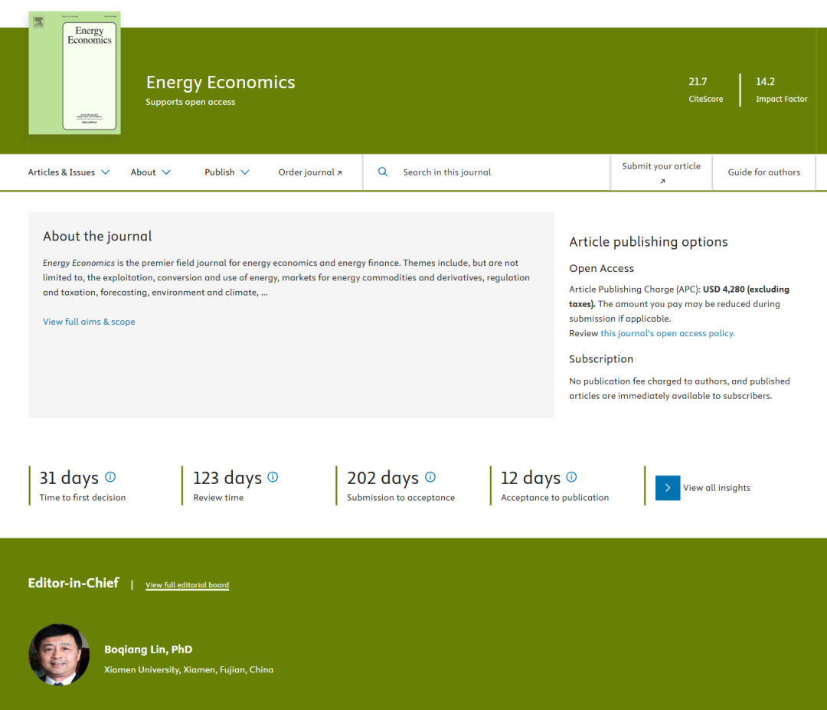The image size is (827, 710).
Task: Click View full aims & scope
Action: coord(89,322)
